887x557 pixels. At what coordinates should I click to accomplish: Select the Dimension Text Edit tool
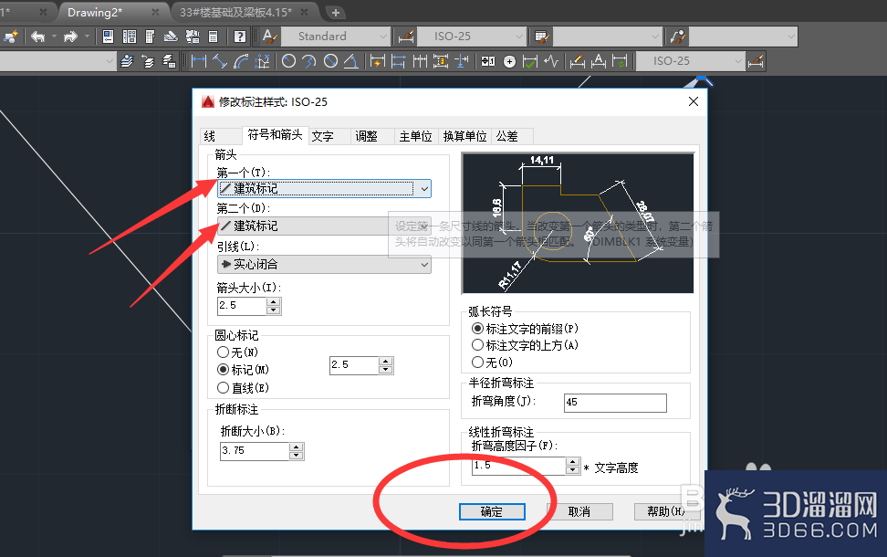click(599, 61)
